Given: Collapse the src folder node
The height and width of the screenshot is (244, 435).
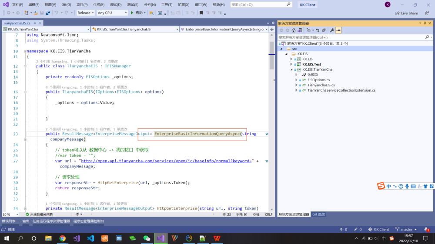Looking at the screenshot, I should click(281, 49).
